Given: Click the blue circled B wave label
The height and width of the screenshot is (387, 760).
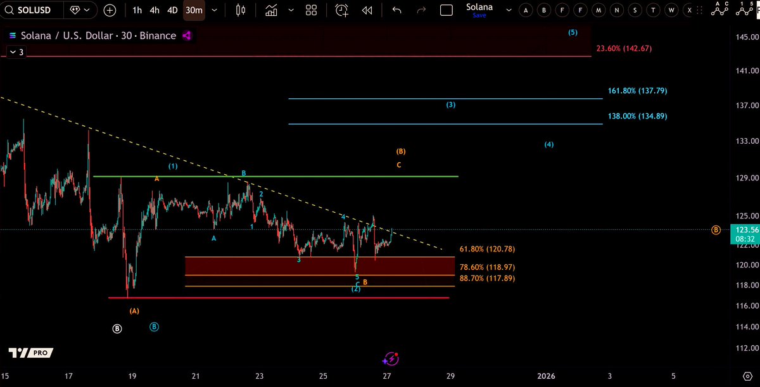Looking at the screenshot, I should coord(154,327).
